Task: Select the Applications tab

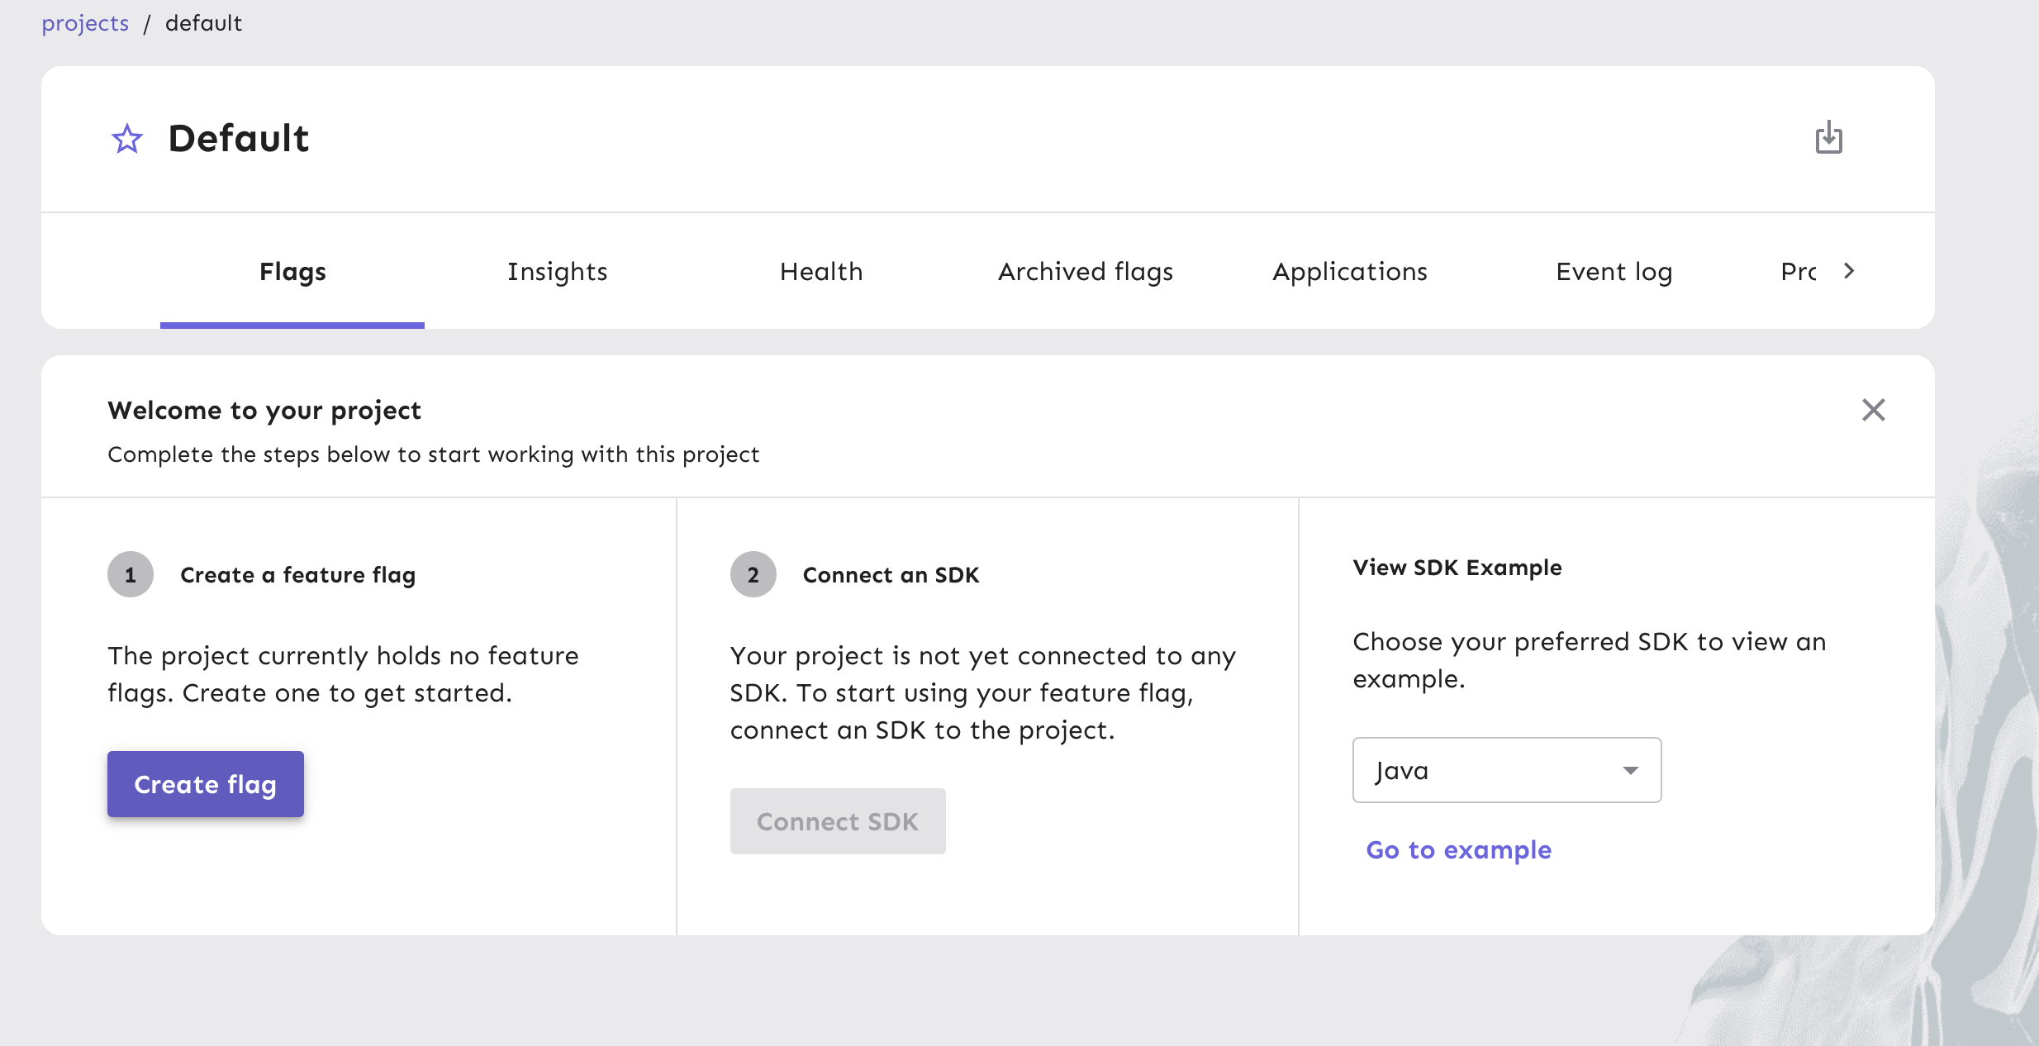Action: 1350,271
